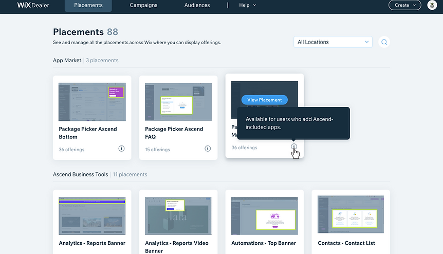Click the 11 placements count text
Image resolution: width=443 pixels, height=254 pixels.
click(130, 175)
